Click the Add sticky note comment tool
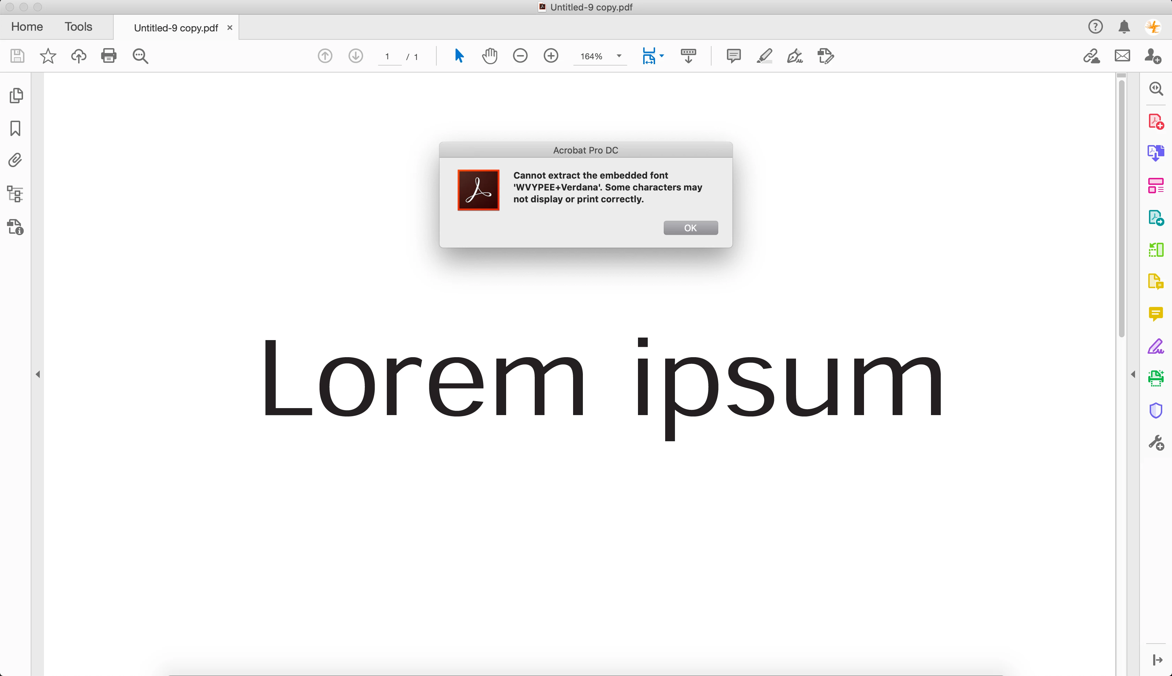The height and width of the screenshot is (676, 1172). pyautogui.click(x=733, y=56)
